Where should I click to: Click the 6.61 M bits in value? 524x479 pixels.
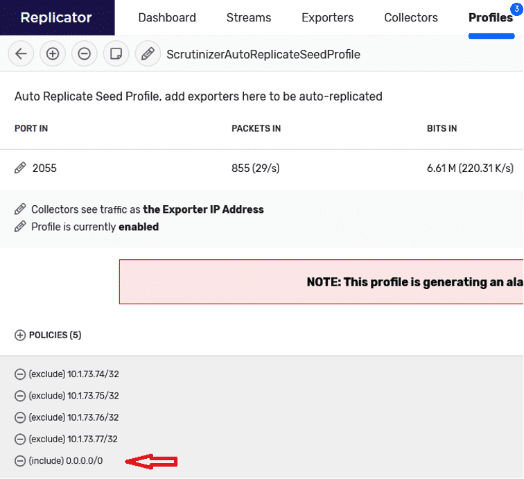470,168
